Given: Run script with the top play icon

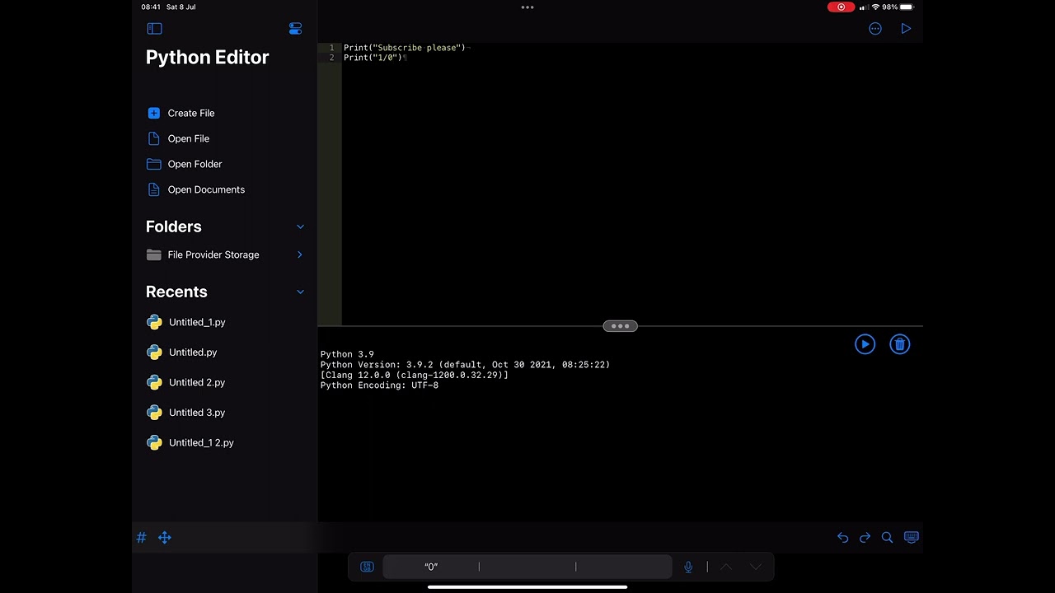Looking at the screenshot, I should (906, 29).
